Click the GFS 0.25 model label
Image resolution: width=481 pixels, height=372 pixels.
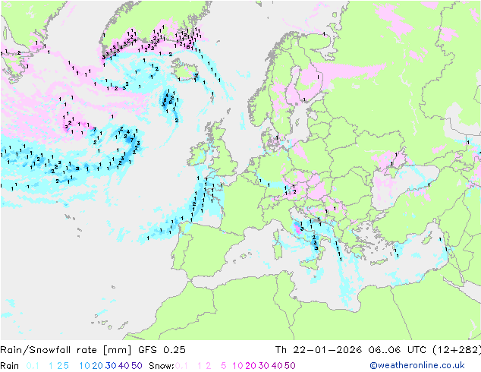[162, 350]
